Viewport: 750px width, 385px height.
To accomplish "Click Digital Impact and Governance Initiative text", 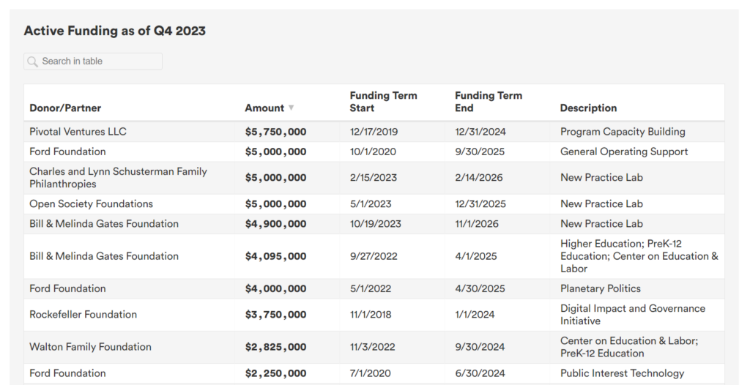I will 632,314.
